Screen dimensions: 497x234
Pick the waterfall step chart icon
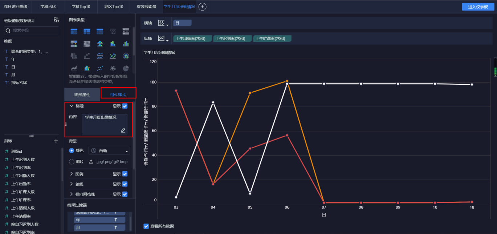point(87,56)
